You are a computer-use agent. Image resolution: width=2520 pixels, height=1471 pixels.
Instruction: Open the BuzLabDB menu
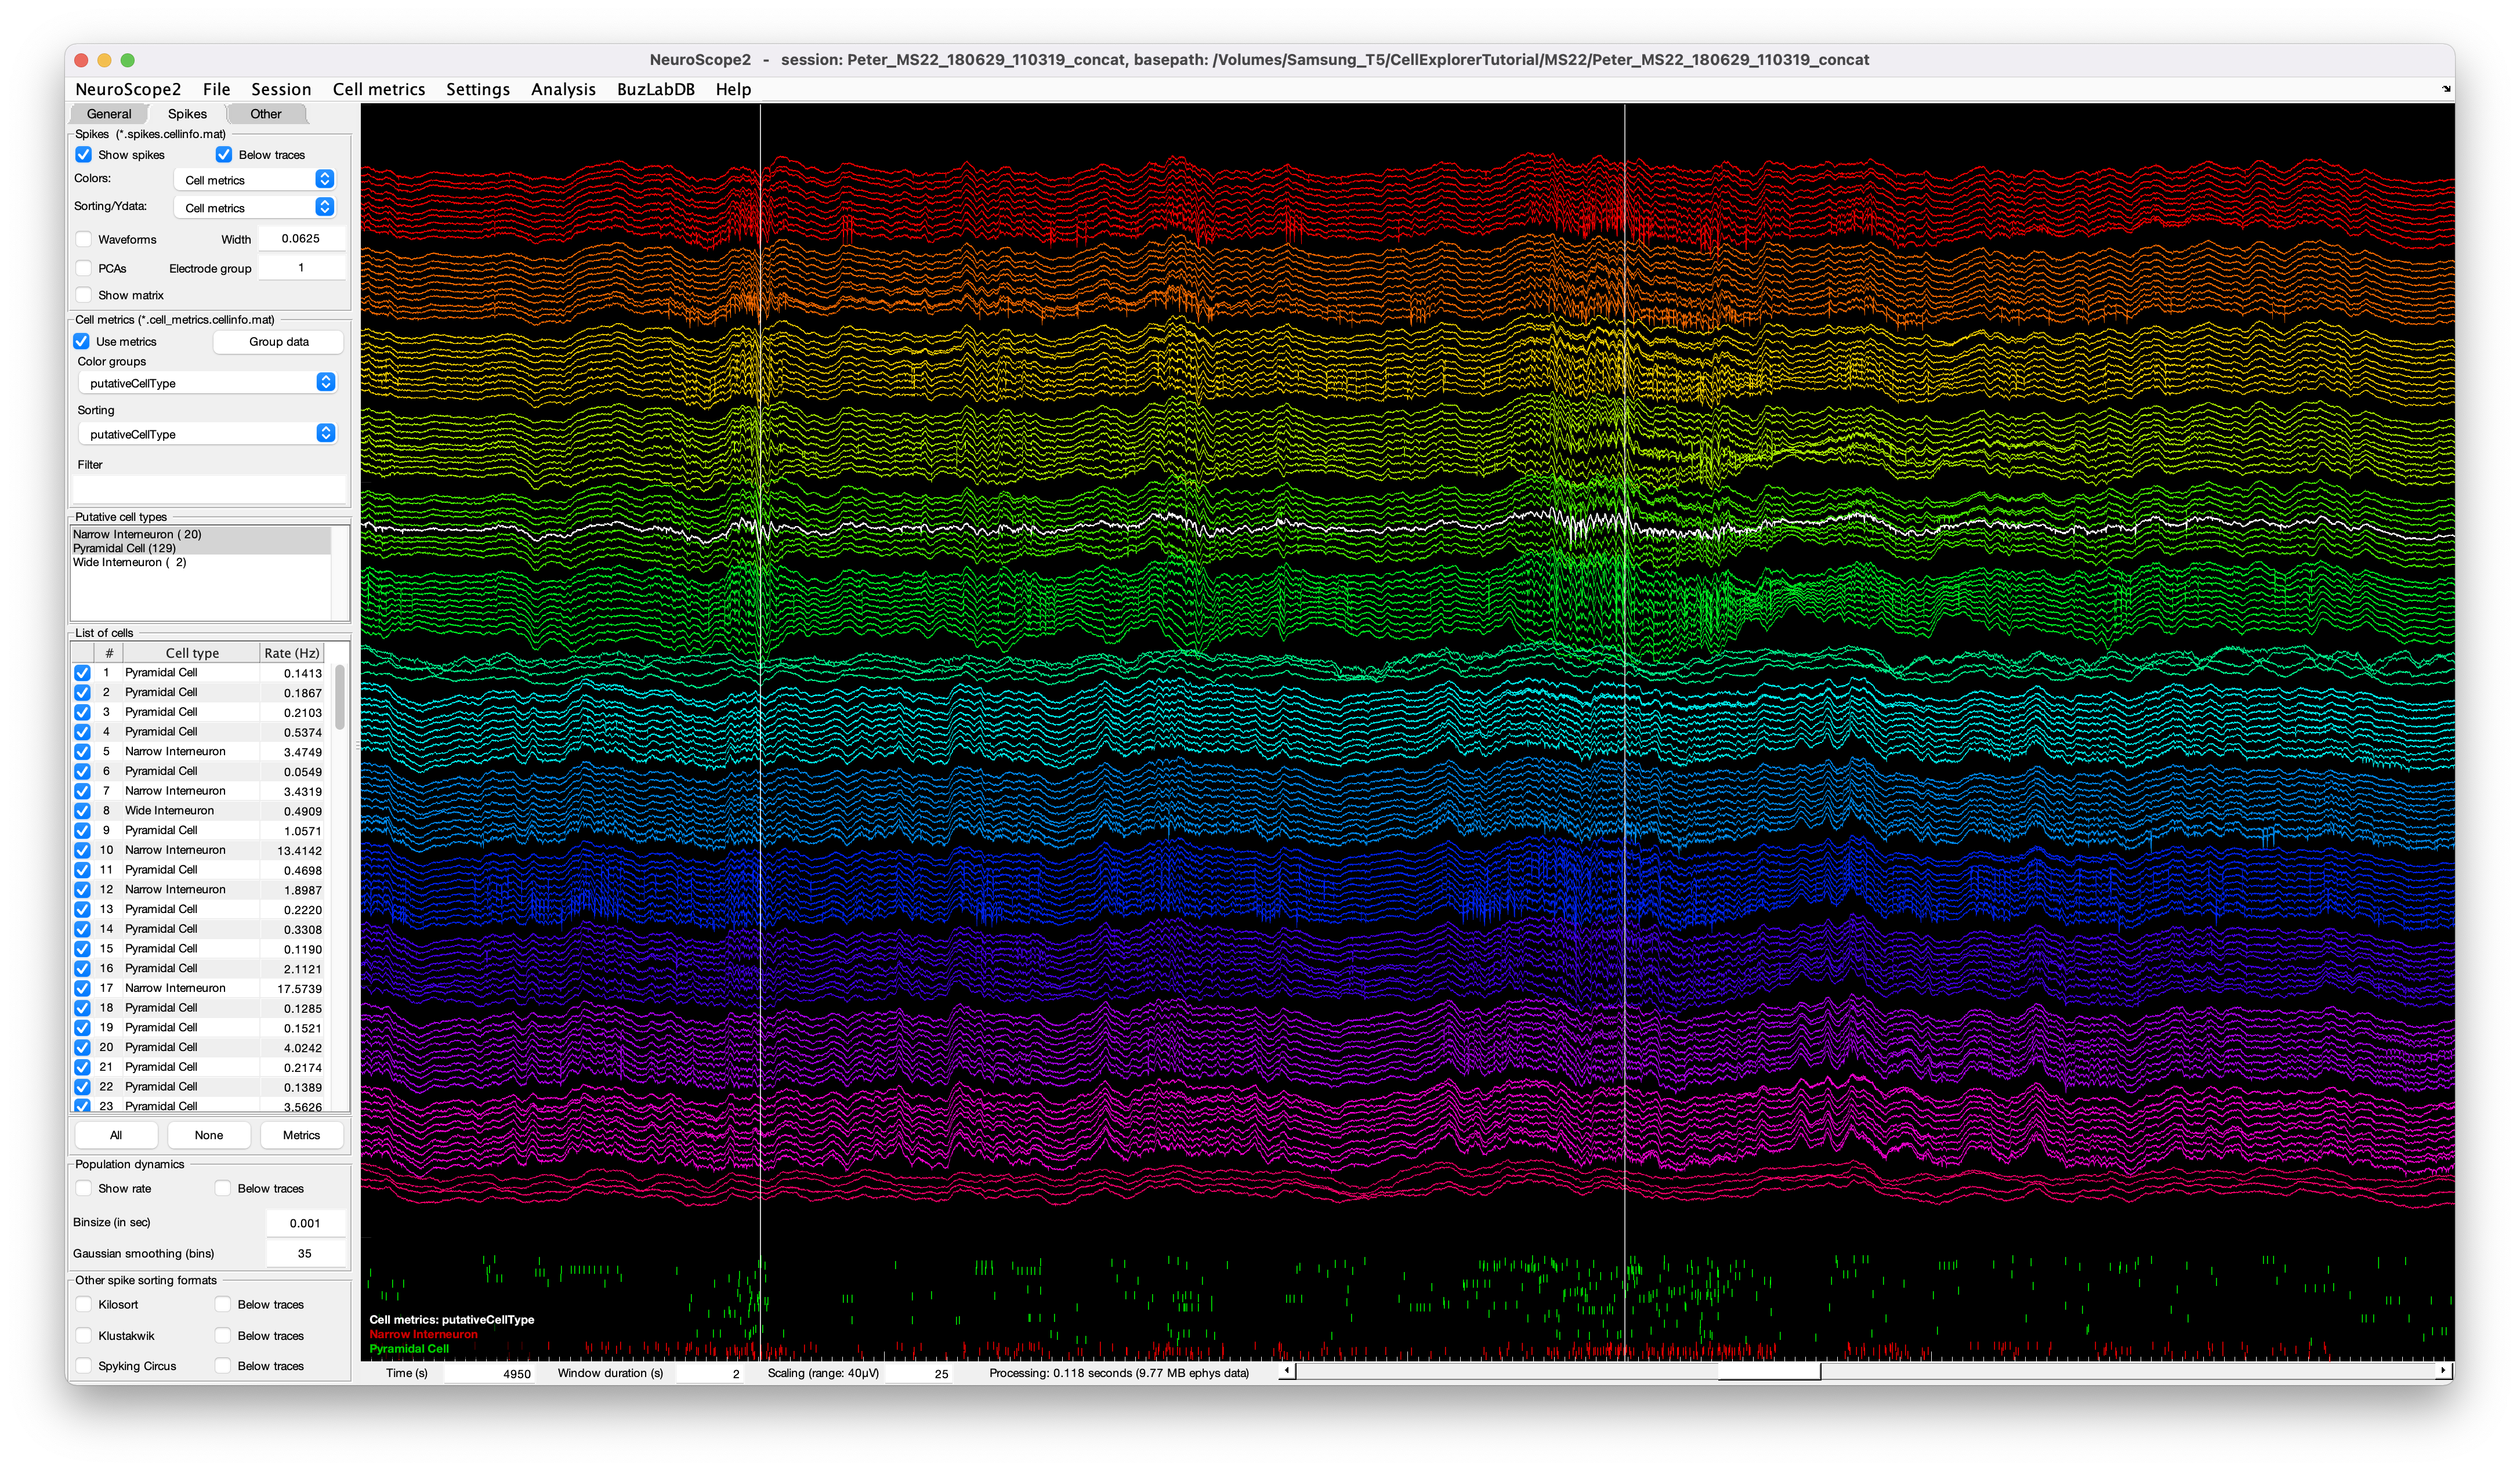coord(655,89)
